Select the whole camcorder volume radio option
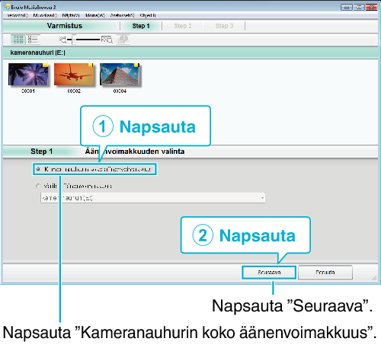Viewport: 381px width, 348px height. coord(38,169)
